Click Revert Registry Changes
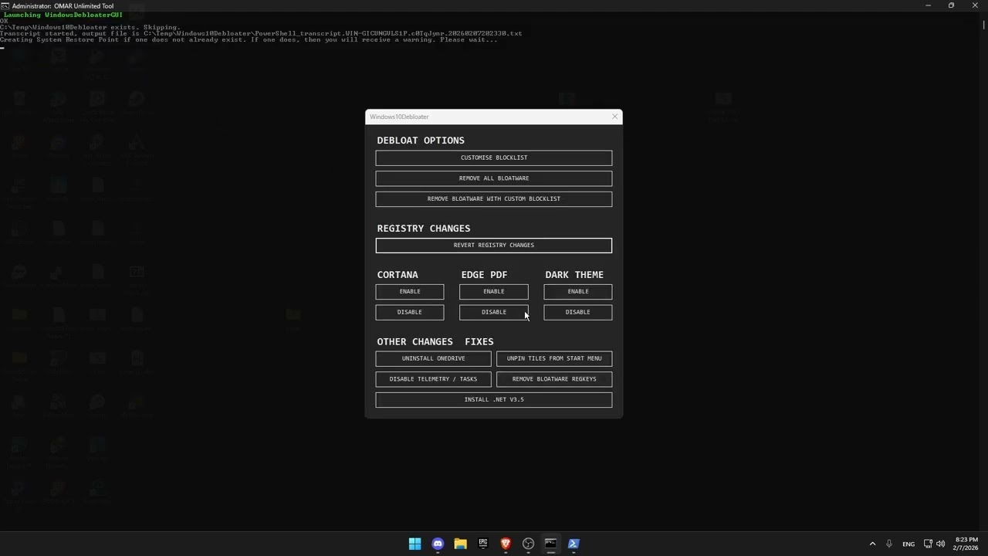 (494, 245)
